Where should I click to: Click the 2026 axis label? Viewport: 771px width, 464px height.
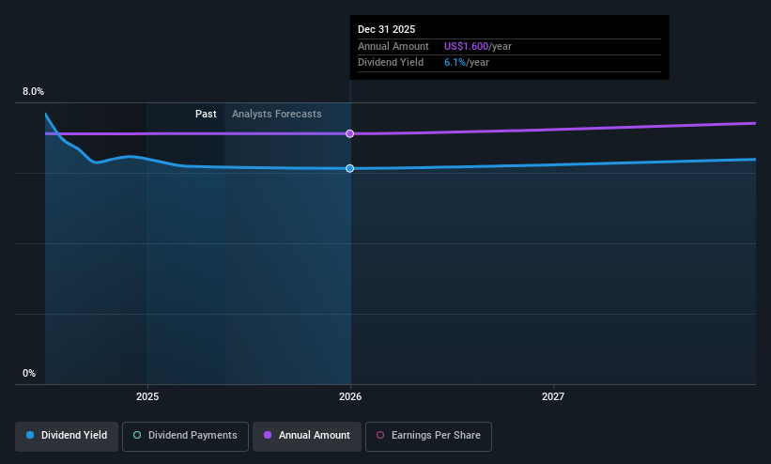coord(350,396)
